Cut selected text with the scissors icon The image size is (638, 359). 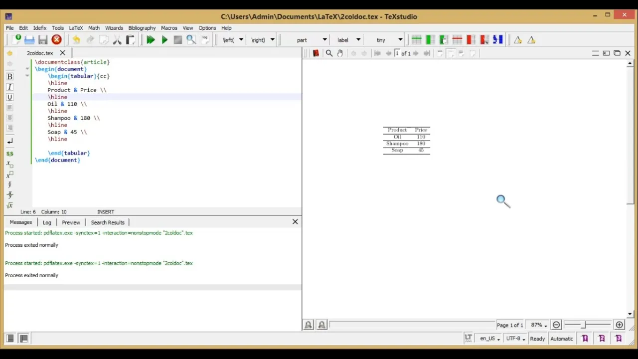tap(117, 40)
